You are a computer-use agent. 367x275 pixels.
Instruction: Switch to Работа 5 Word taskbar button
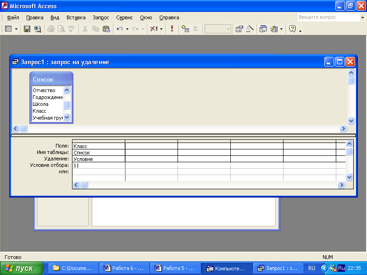pyautogui.click(x=176, y=268)
